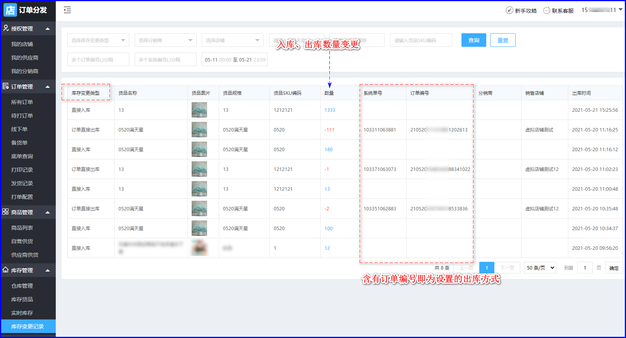626x338 pixels.
Task: Collapse the 库存管理 section arrow
Action: click(x=48, y=270)
